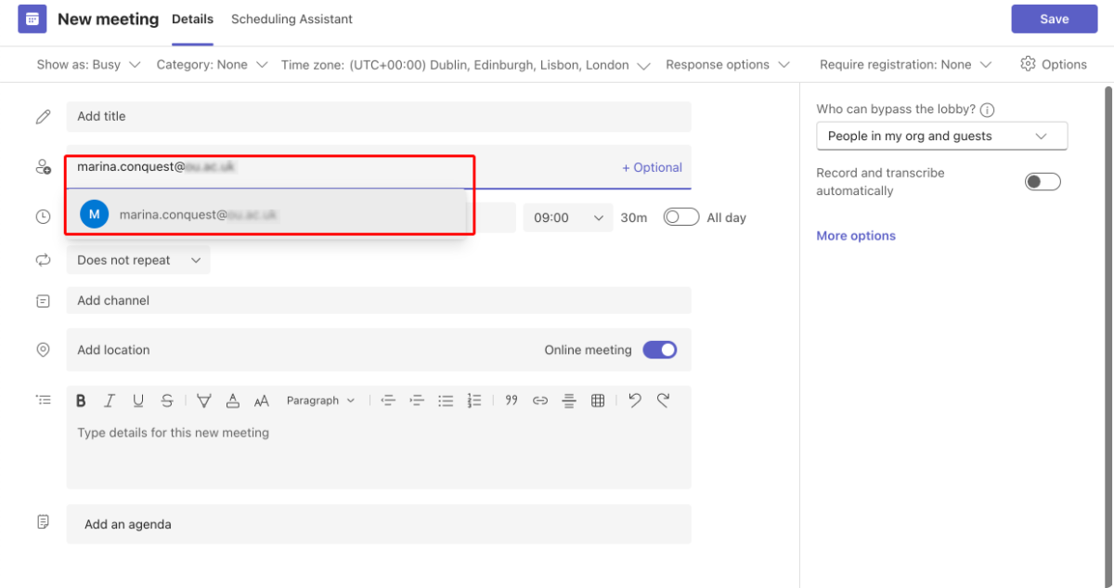Open the Options gear settings

click(1054, 63)
